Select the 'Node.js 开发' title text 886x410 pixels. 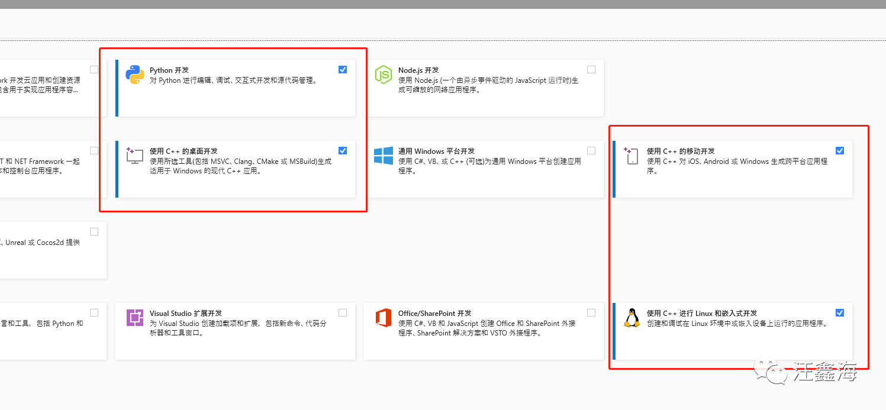(418, 70)
